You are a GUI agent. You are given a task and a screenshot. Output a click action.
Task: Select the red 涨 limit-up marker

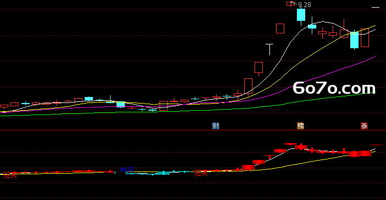[x=364, y=126]
